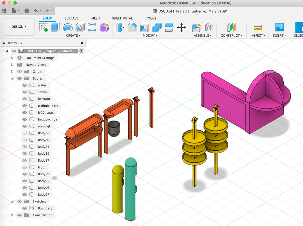The image size is (303, 226).
Task: Open the CREATE dropdown menu
Action: click(x=73, y=36)
